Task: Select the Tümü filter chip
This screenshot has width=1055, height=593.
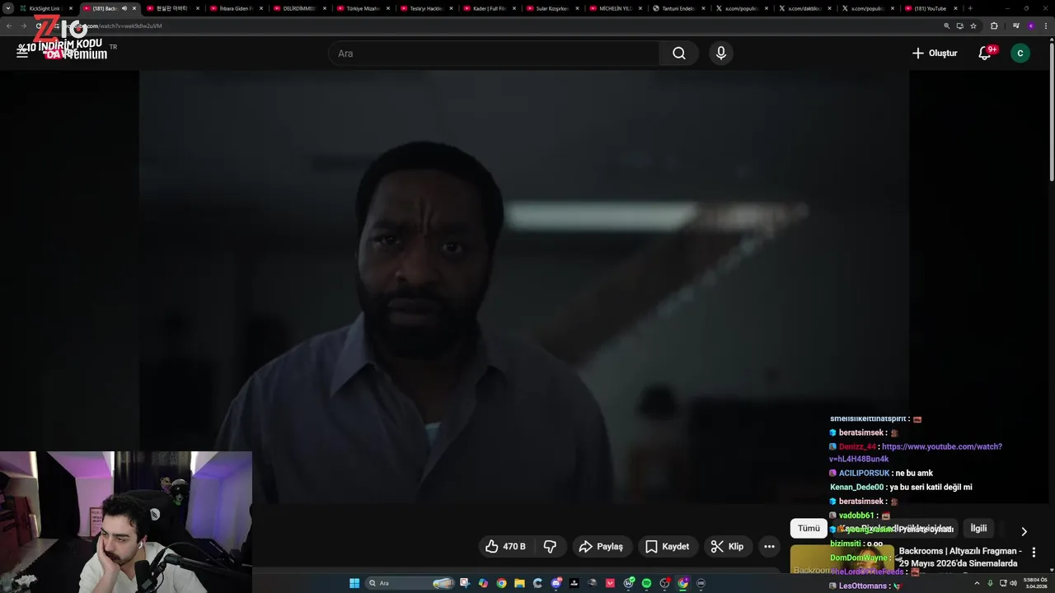Action: pos(809,528)
